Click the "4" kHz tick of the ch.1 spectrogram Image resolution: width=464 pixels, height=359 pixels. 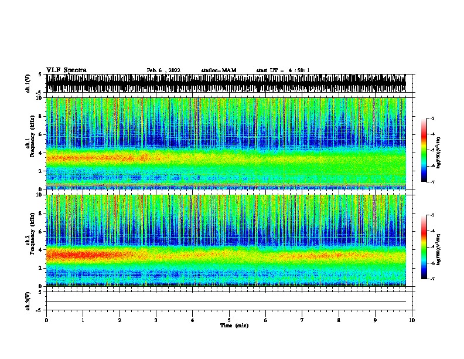click(x=41, y=153)
